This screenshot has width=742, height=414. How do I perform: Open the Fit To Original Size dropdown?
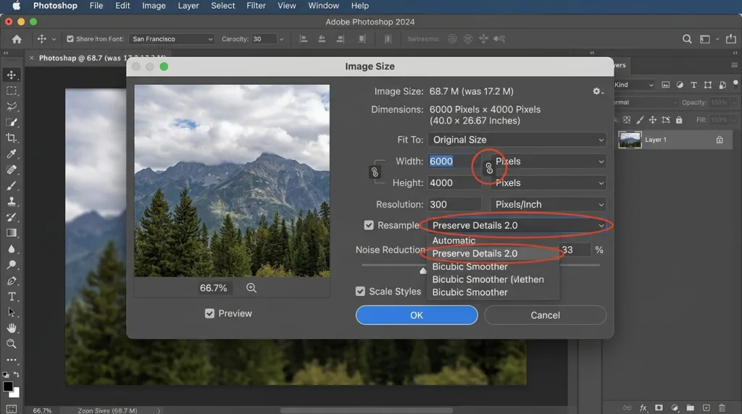(x=517, y=140)
